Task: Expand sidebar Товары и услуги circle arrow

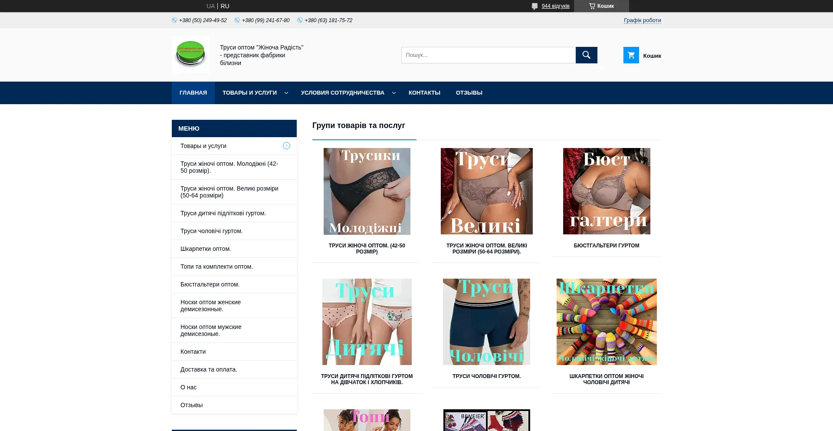Action: [286, 146]
